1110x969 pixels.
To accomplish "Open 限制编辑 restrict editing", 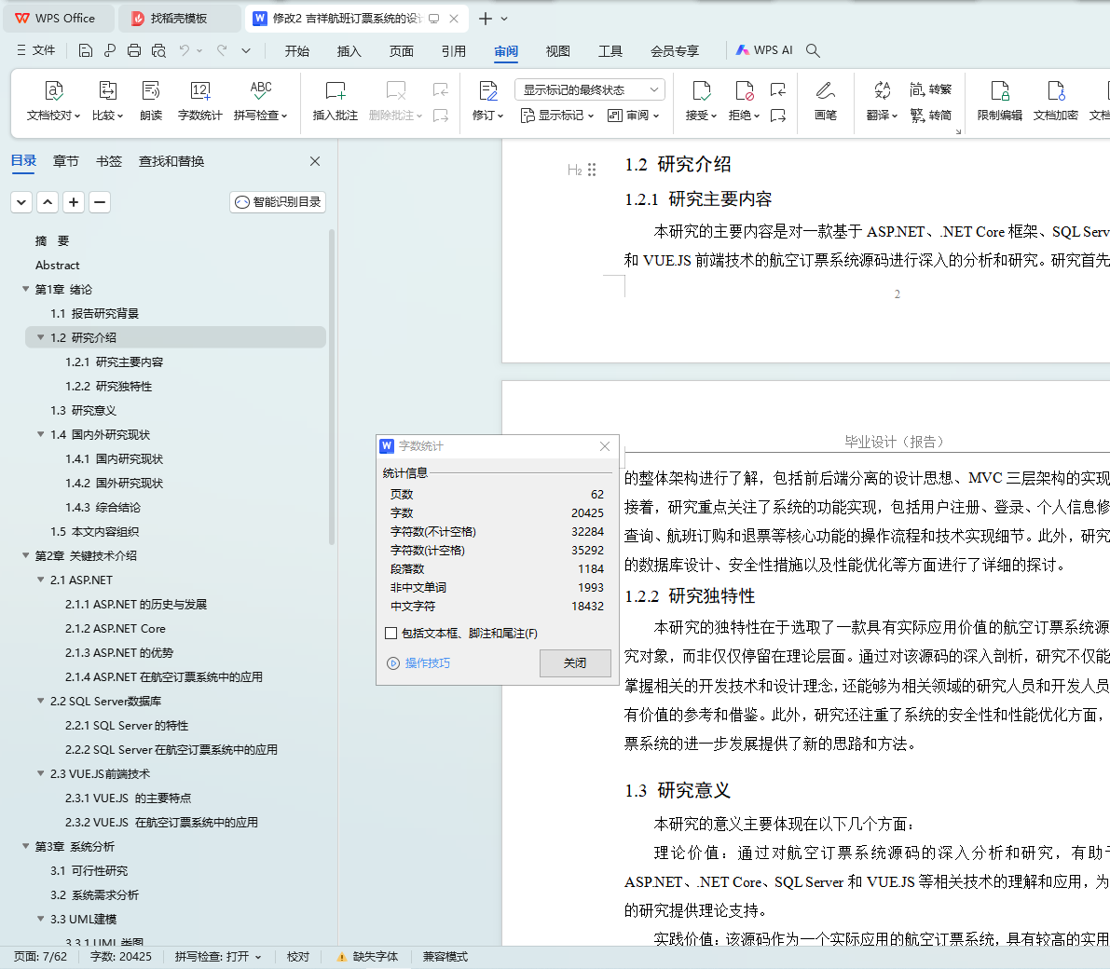I will [1000, 100].
